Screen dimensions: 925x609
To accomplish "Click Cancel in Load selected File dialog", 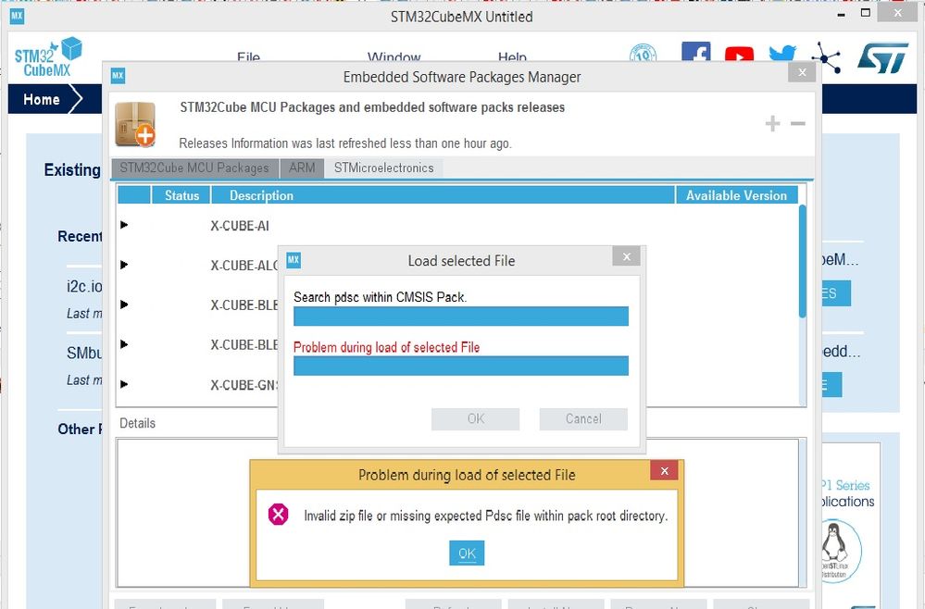I will [583, 419].
